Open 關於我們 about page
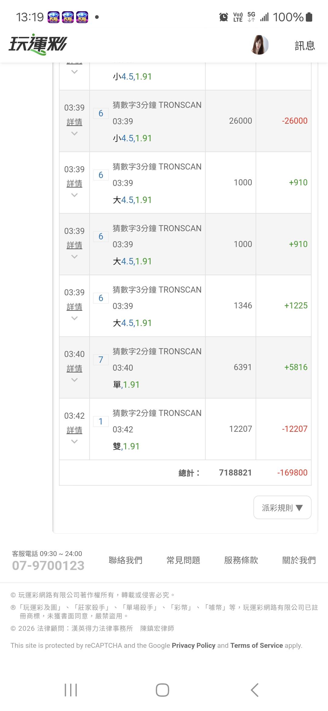The height and width of the screenshot is (711, 328). coord(299,560)
